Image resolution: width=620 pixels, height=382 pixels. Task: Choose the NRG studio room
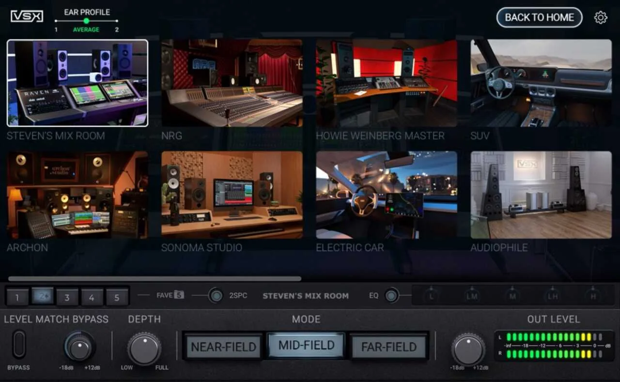[x=232, y=83]
